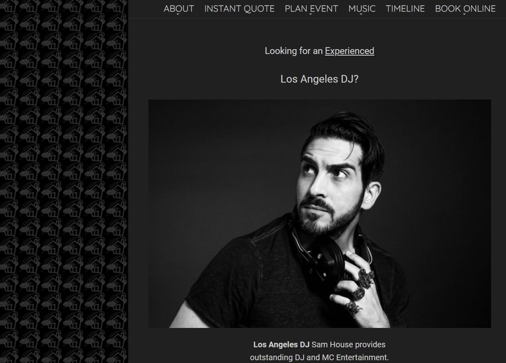The image size is (506, 363).
Task: Click the dropdown caret below MUSIC
Action: click(x=361, y=14)
